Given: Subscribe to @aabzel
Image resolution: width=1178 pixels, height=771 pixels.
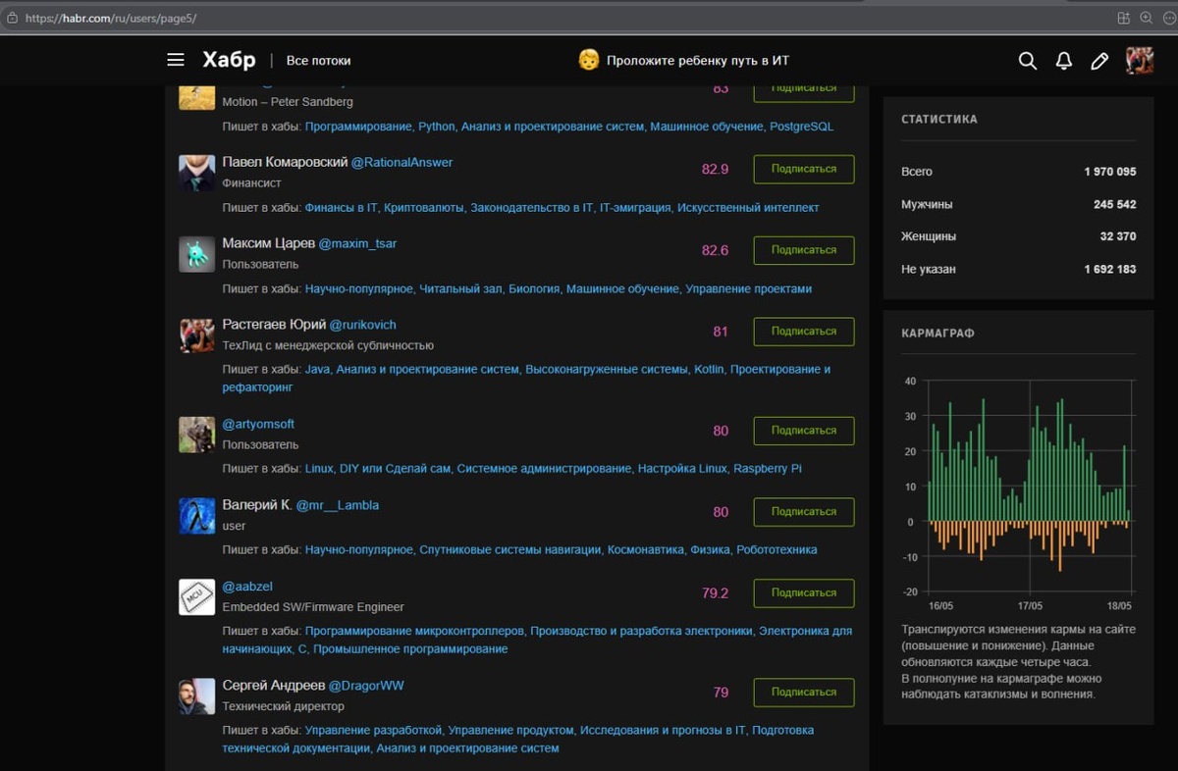Looking at the screenshot, I should click(x=804, y=592).
